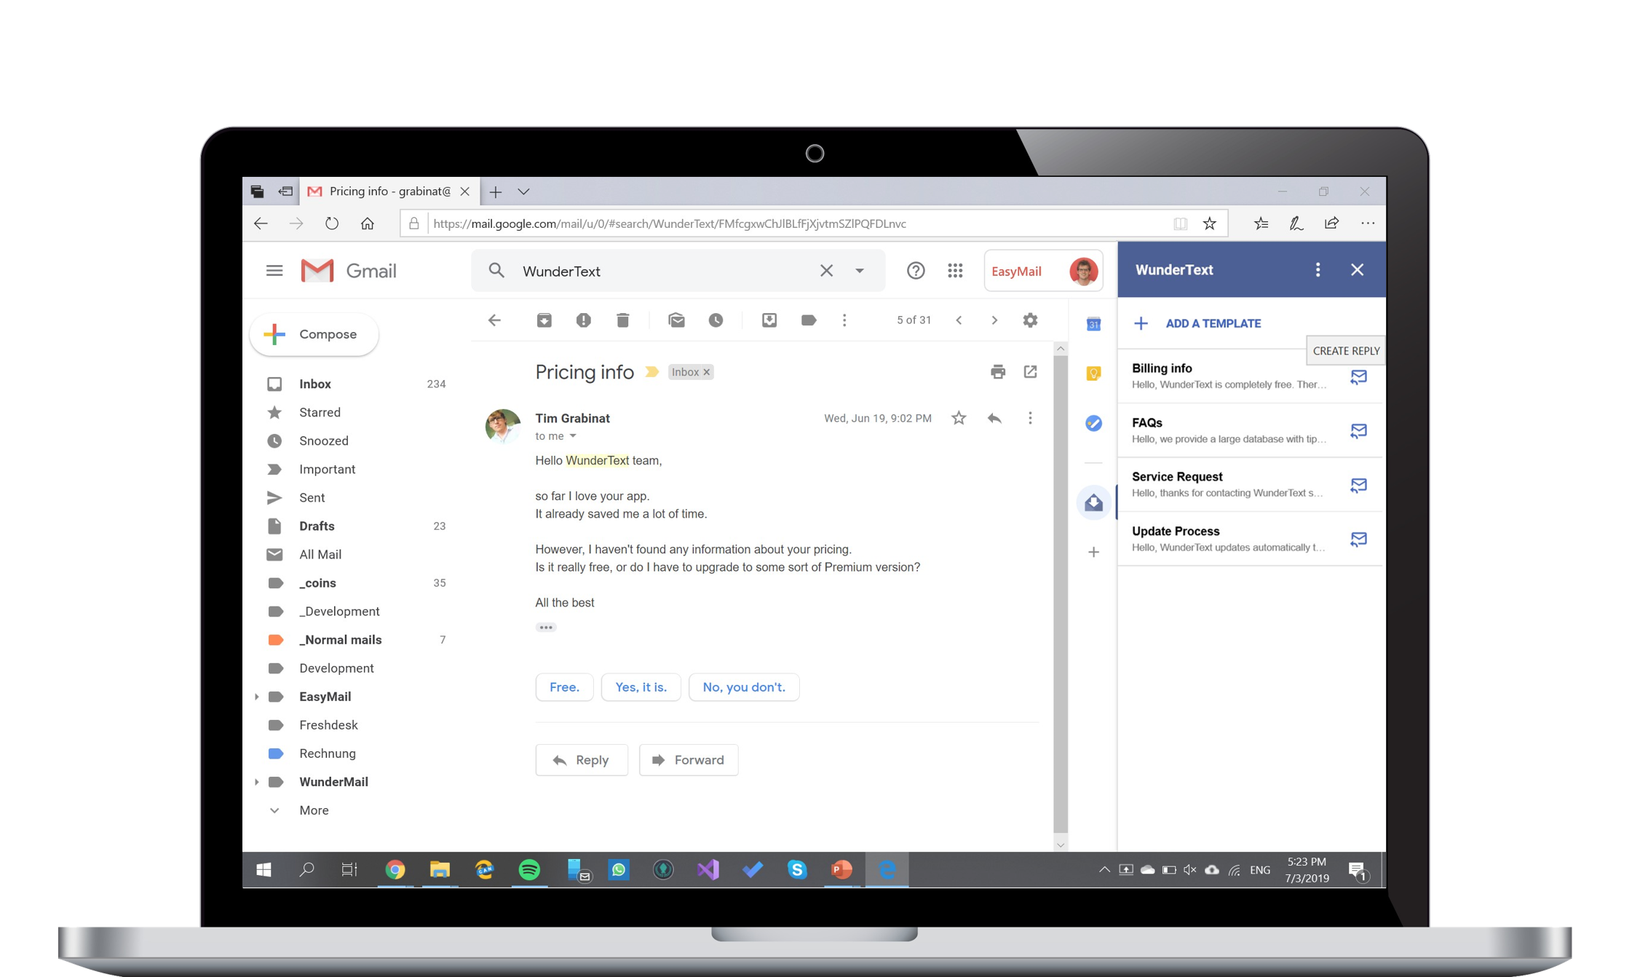
Task: Snooze the email using the clock icon
Action: point(716,320)
